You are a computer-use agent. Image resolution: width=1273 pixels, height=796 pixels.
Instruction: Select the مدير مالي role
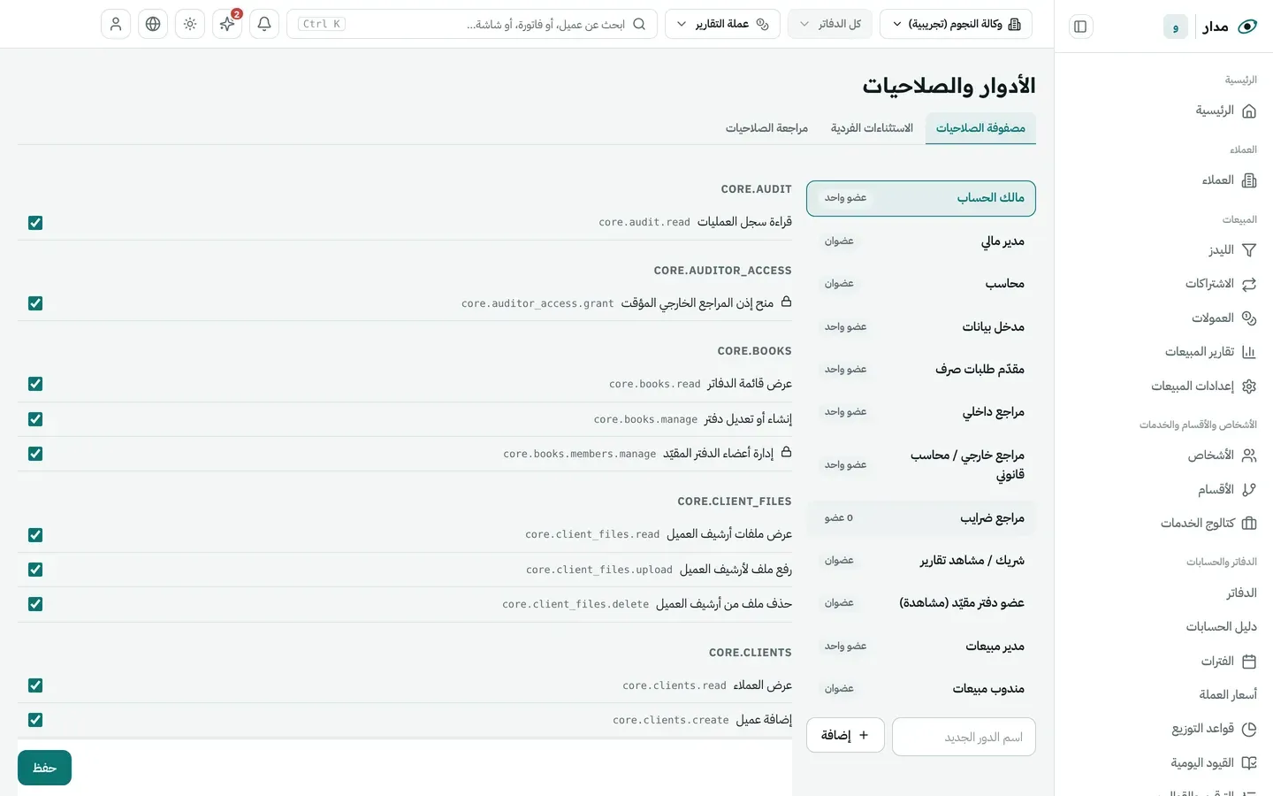coord(921,241)
